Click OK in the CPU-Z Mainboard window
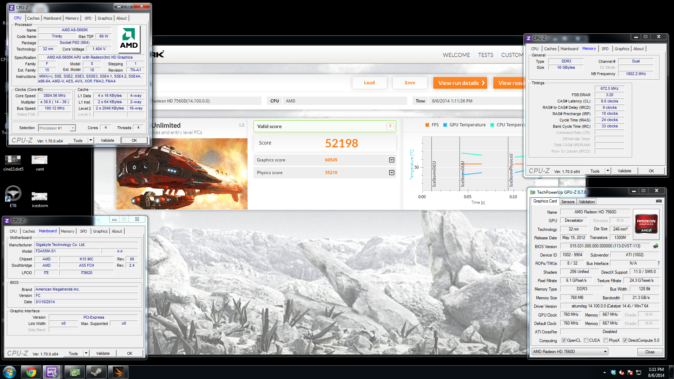Screen dimensions: 674x379 tap(130, 353)
